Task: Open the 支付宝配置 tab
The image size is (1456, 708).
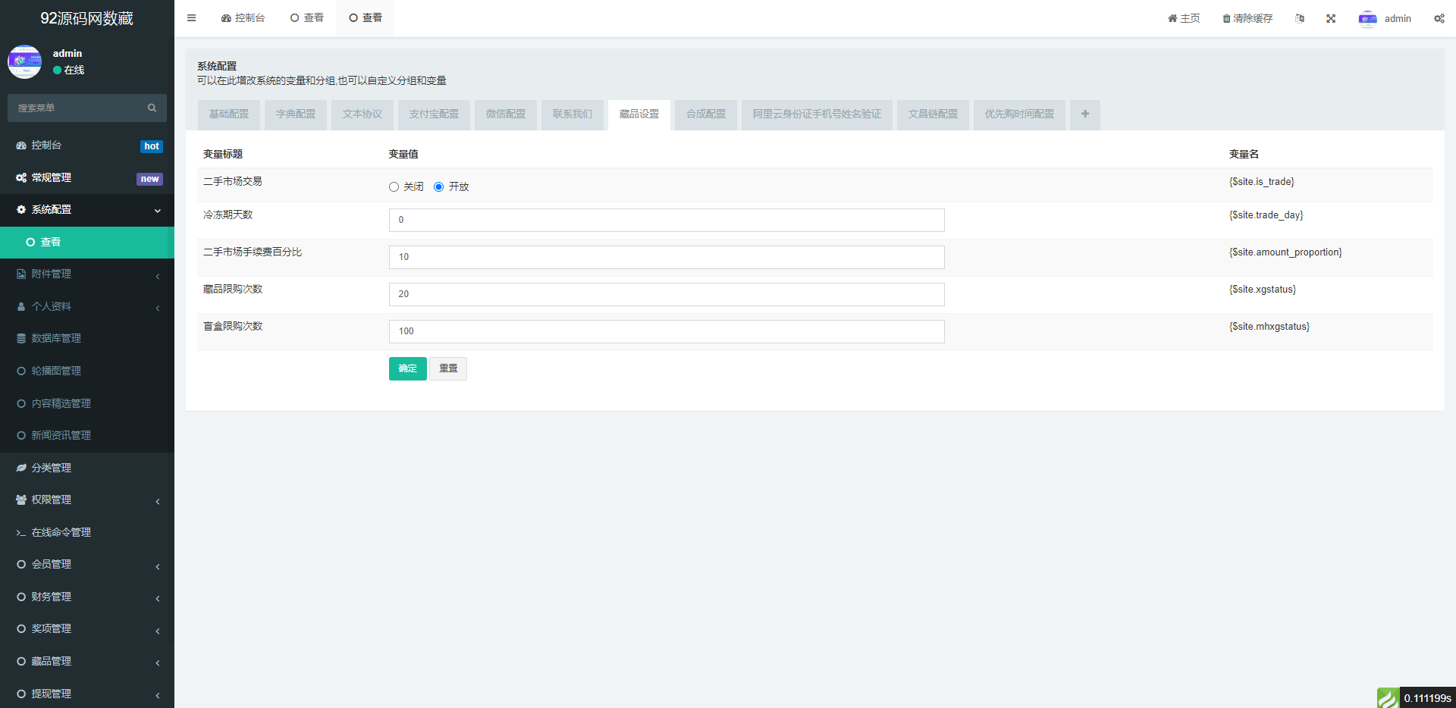Action: click(435, 114)
